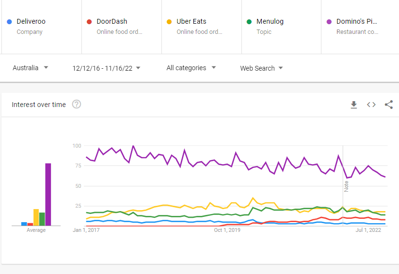Select the Deliveroo search term card

pos(42,27)
